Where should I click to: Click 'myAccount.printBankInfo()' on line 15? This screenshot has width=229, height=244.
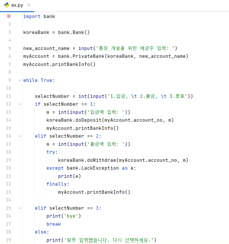tap(82, 128)
